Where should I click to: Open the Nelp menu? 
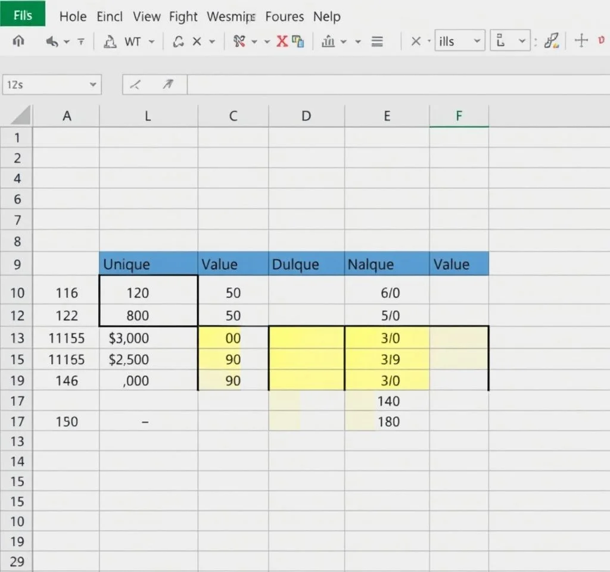pyautogui.click(x=326, y=17)
